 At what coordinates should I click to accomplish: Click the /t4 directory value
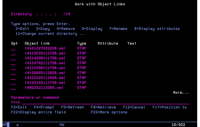pos(67,14)
